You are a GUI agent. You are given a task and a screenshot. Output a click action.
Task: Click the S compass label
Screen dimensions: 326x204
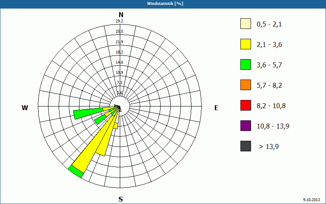(x=121, y=199)
